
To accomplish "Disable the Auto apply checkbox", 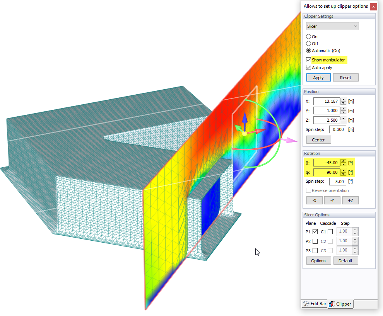I will pyautogui.click(x=308, y=67).
